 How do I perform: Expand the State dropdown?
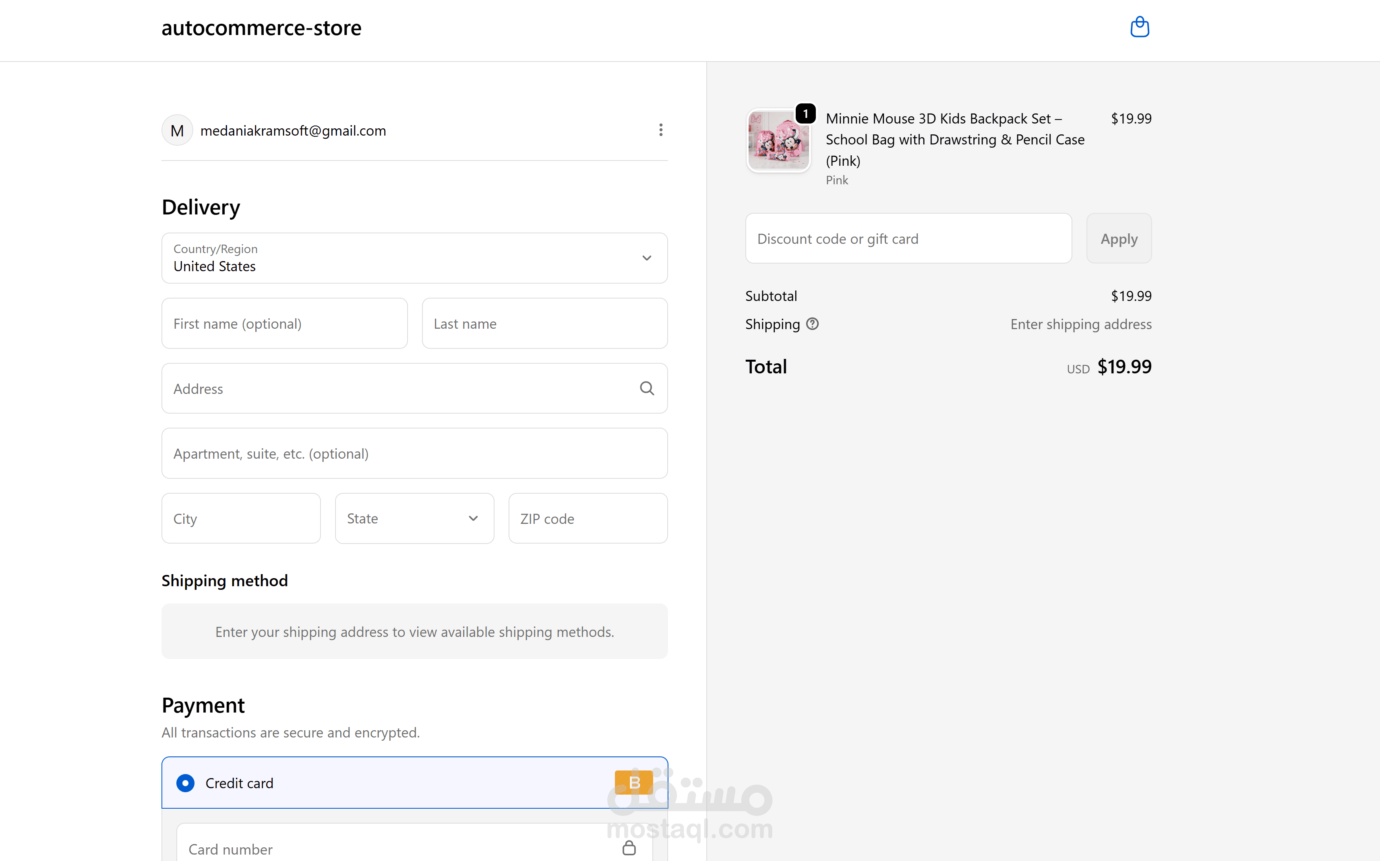(414, 518)
